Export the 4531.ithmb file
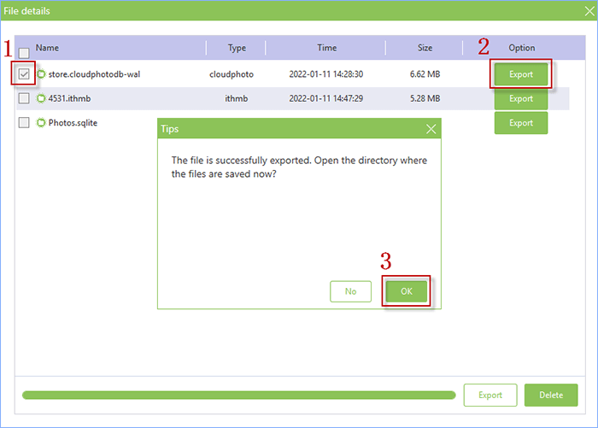 (x=521, y=98)
